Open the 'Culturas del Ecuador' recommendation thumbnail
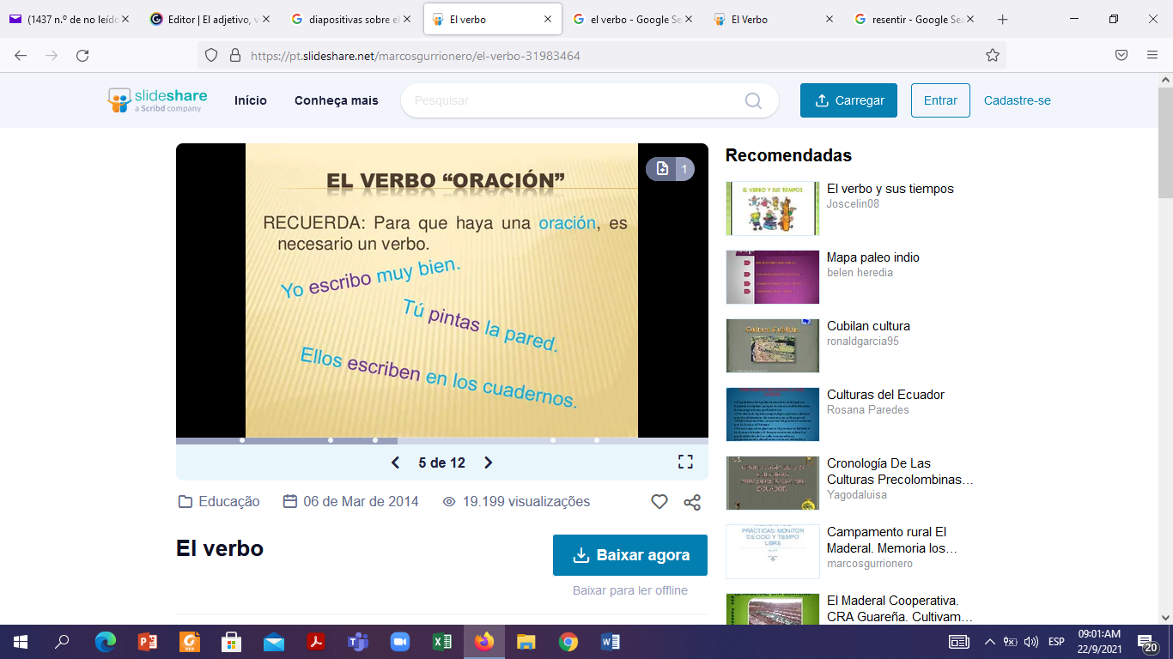This screenshot has width=1173, height=659. pyautogui.click(x=772, y=414)
